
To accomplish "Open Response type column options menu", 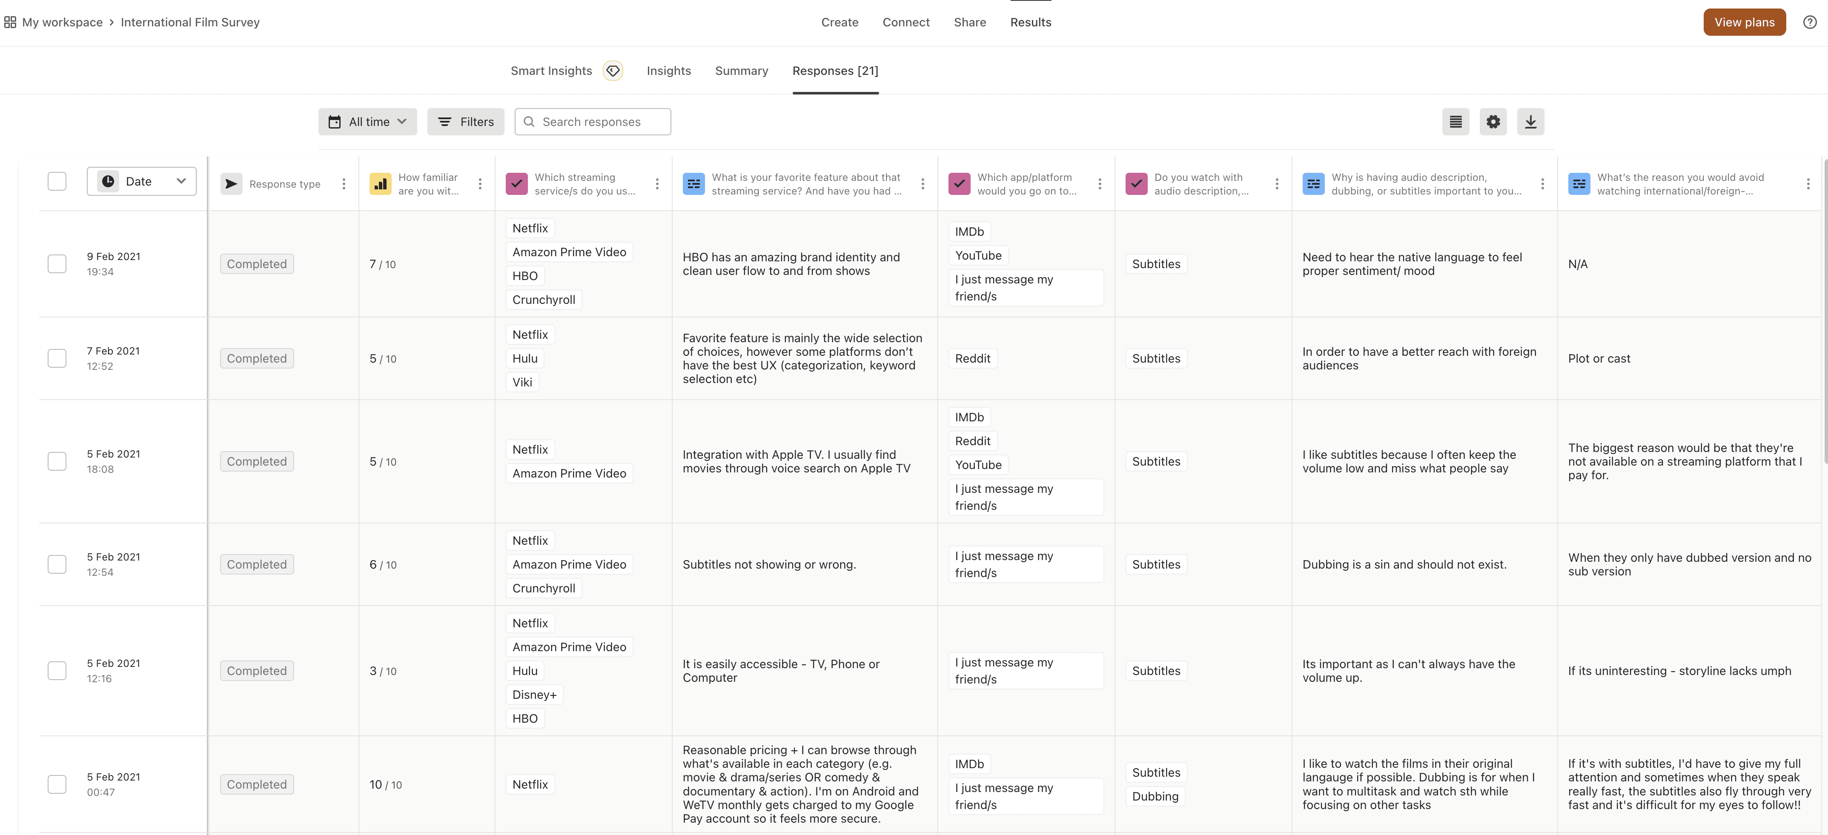I will click(344, 184).
